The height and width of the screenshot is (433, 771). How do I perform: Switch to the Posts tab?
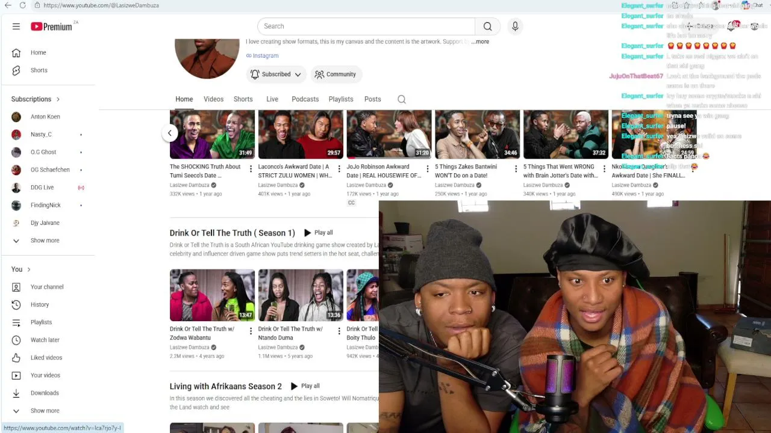click(372, 99)
